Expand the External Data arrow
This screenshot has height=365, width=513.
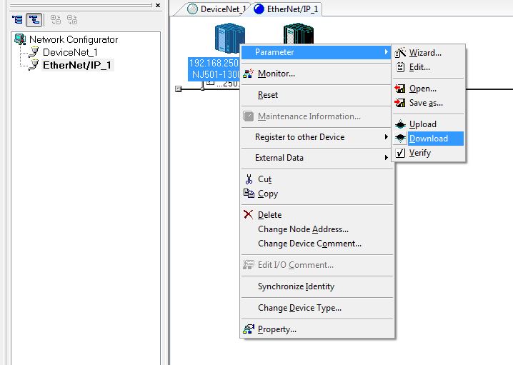pyautogui.click(x=387, y=158)
